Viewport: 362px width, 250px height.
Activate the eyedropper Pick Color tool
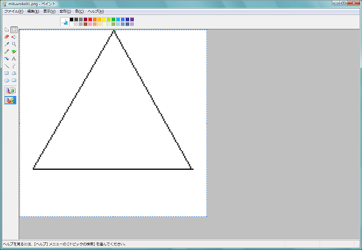pos(6,44)
